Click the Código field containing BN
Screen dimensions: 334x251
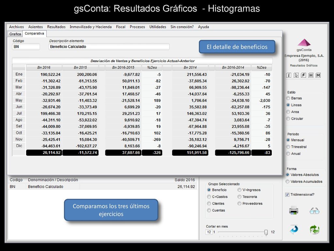point(26,47)
